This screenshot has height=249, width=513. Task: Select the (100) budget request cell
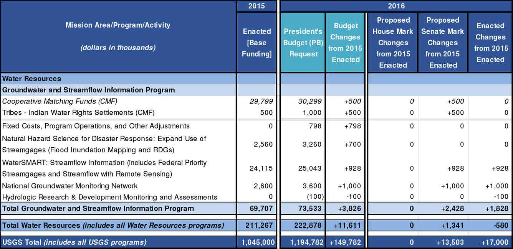click(x=303, y=197)
